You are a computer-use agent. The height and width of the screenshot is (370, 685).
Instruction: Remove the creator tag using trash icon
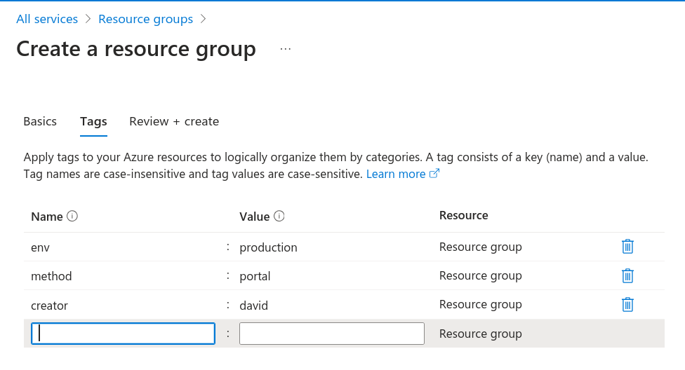coord(627,304)
